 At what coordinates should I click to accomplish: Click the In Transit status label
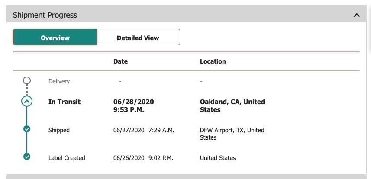point(65,102)
